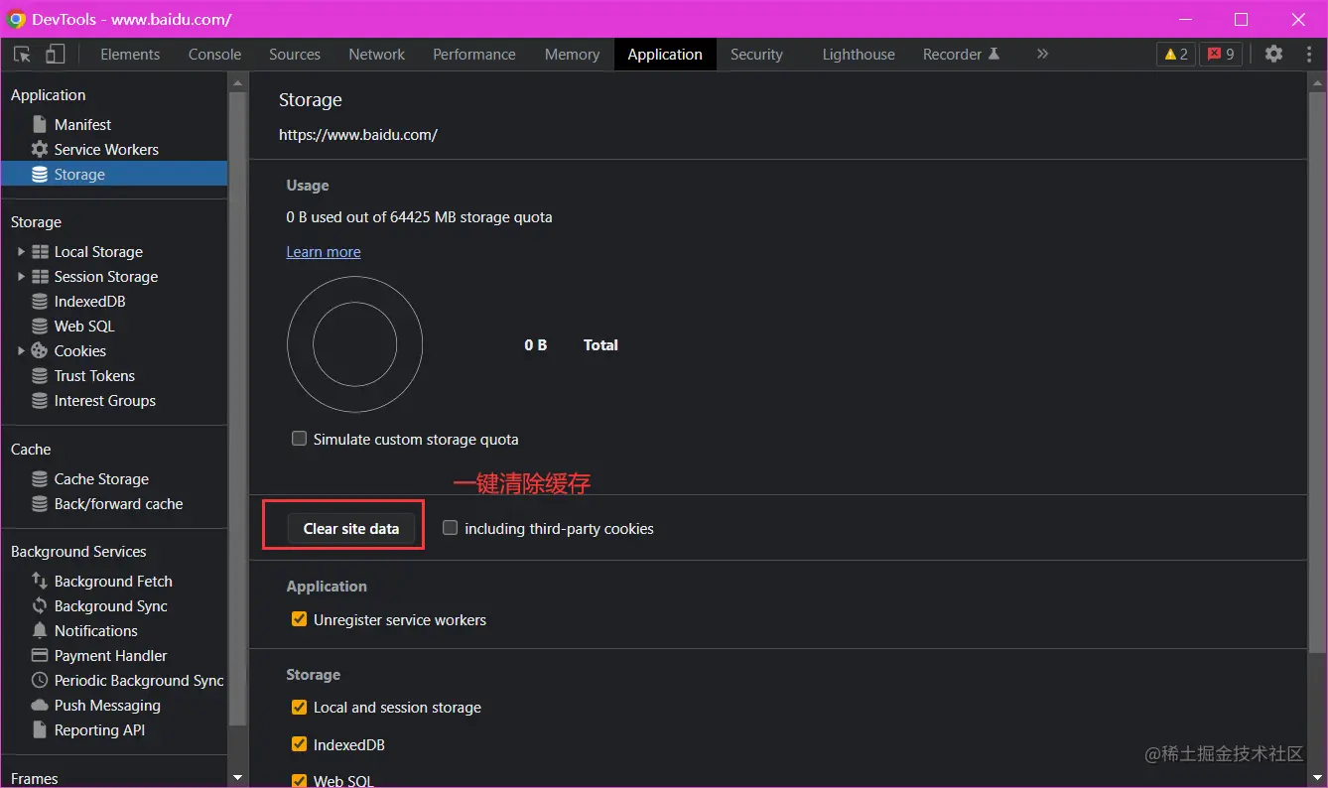
Task: Select the Manifest sidebar item
Action: coord(114,125)
